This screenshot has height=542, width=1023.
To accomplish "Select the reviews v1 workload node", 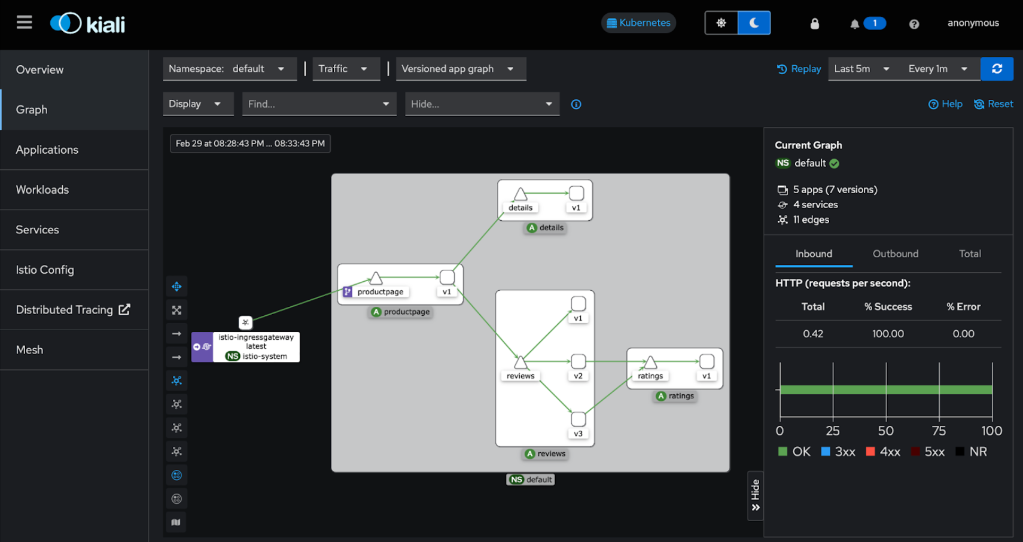I will 578,304.
